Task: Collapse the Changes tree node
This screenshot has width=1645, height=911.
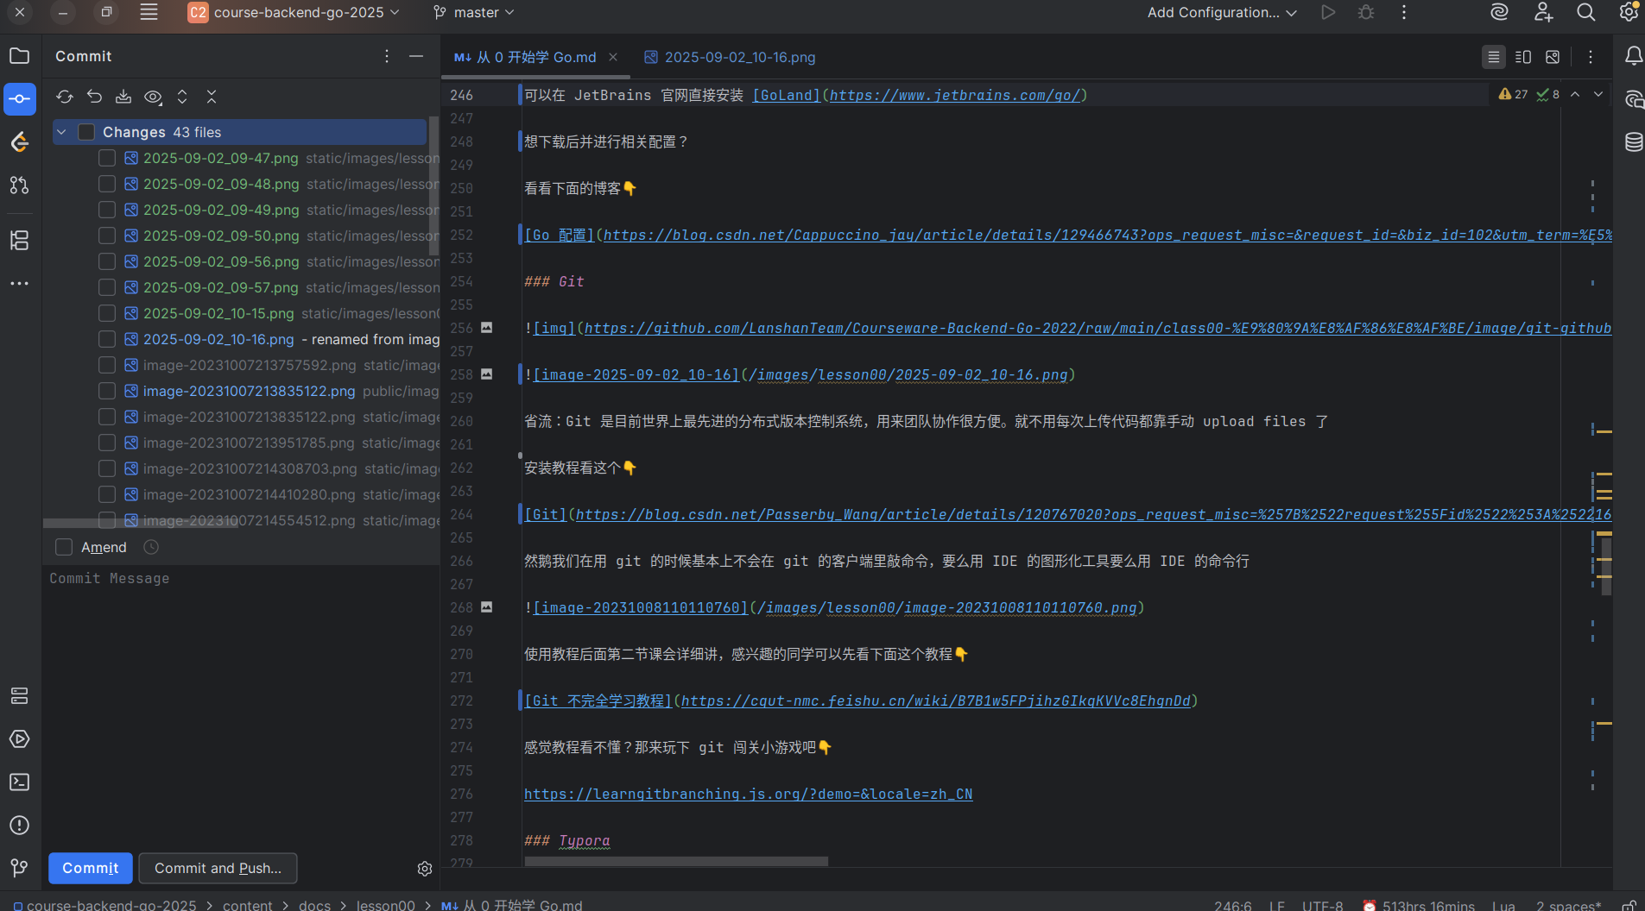Action: click(x=61, y=132)
